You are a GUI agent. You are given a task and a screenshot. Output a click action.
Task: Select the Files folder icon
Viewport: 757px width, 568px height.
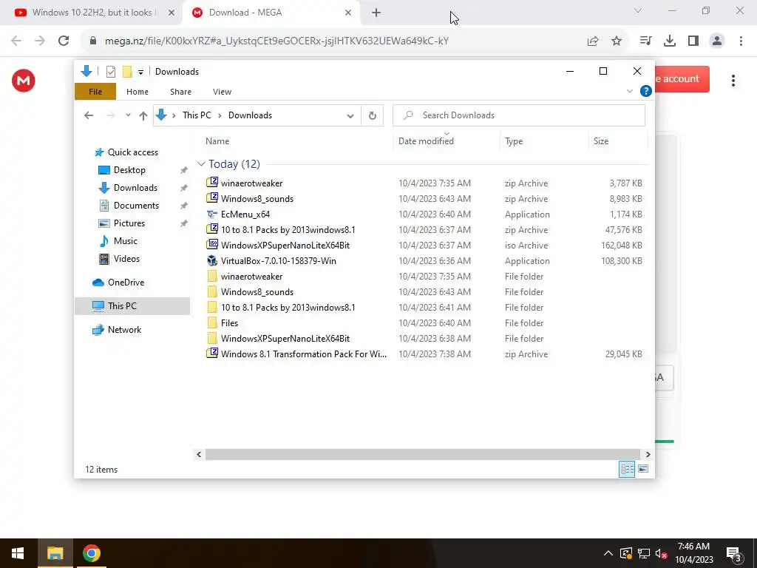click(x=212, y=322)
